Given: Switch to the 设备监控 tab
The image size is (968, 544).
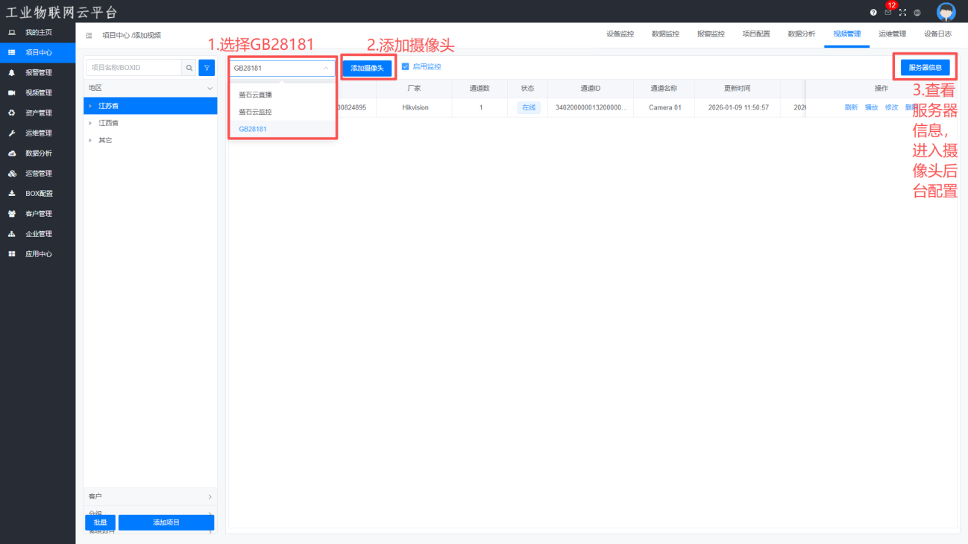Looking at the screenshot, I should point(620,34).
